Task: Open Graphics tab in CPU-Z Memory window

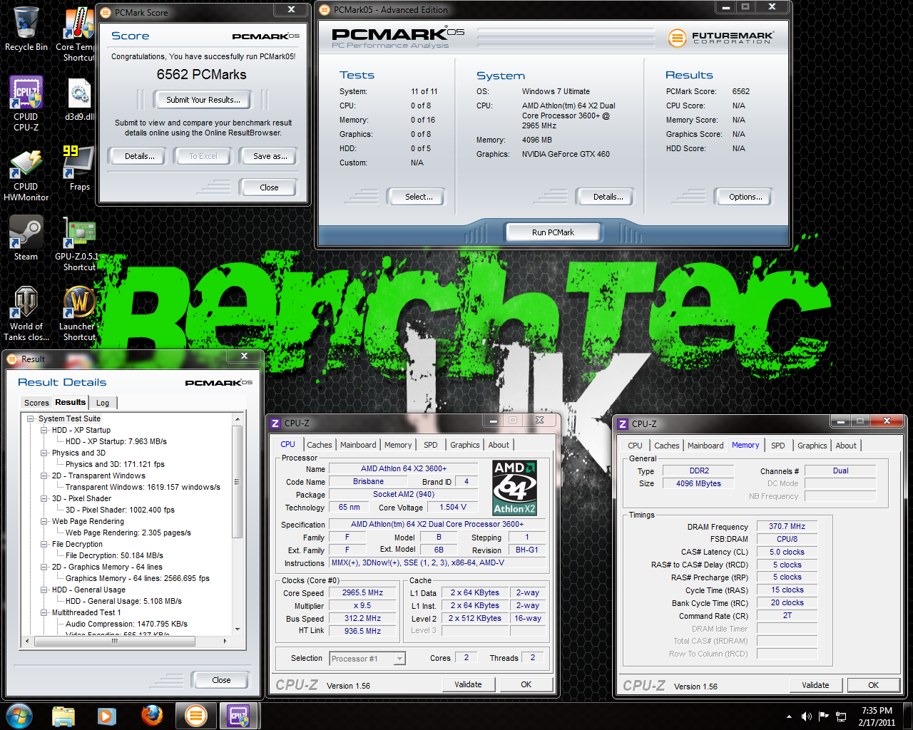Action: coord(812,446)
